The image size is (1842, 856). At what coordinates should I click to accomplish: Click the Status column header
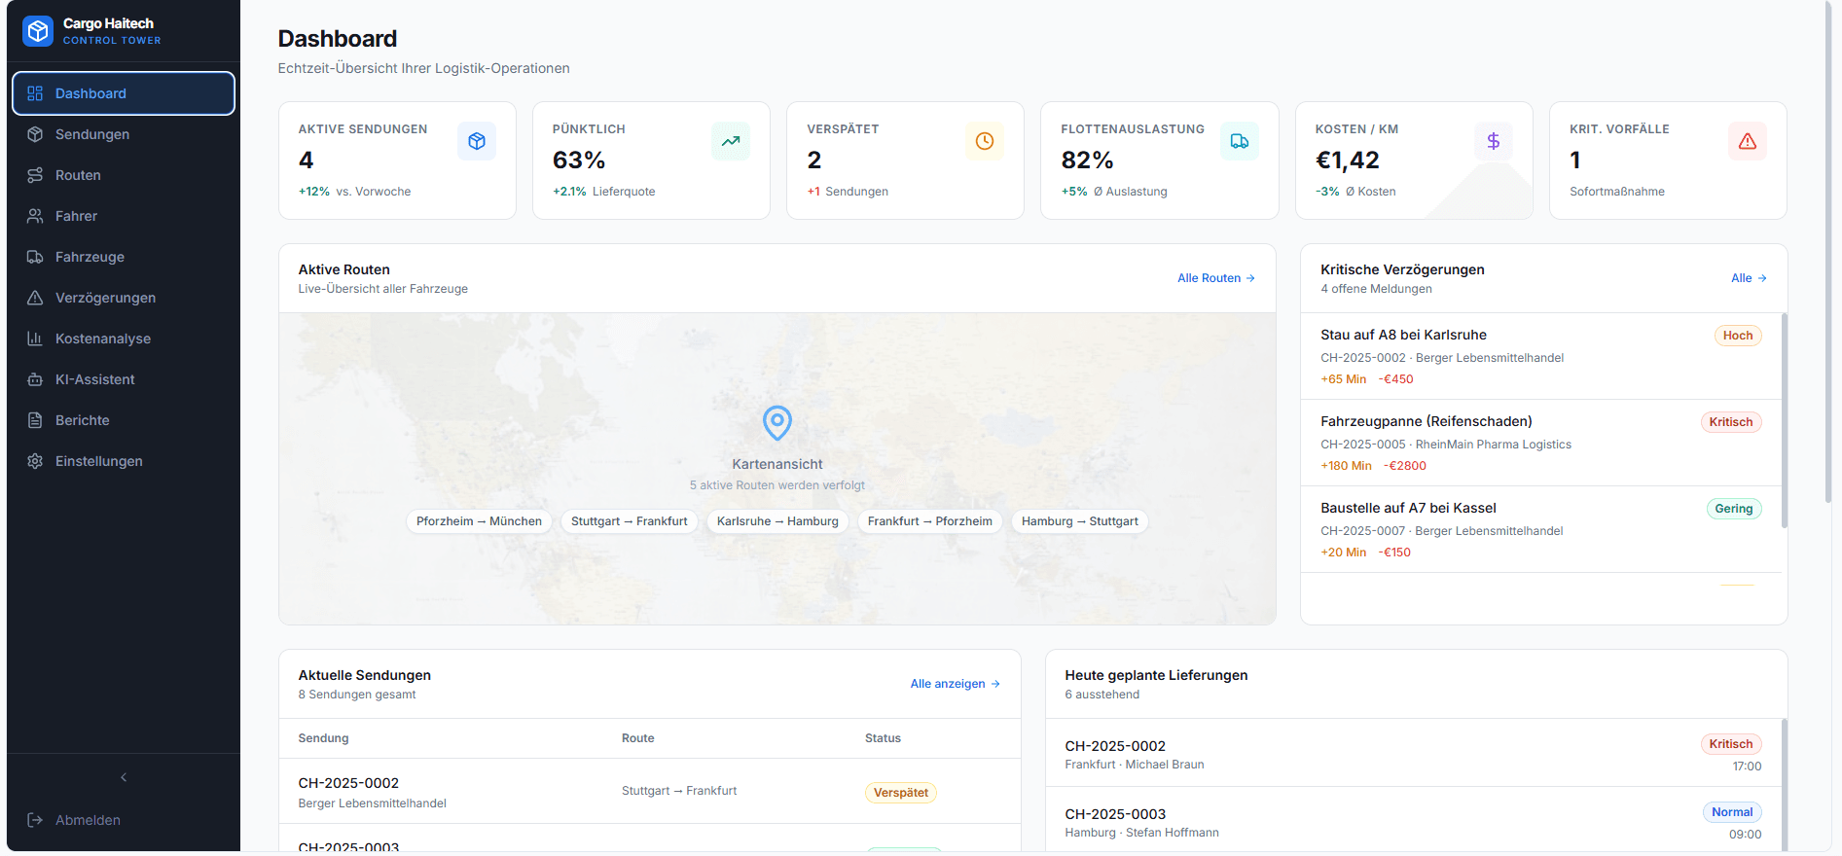(x=883, y=738)
